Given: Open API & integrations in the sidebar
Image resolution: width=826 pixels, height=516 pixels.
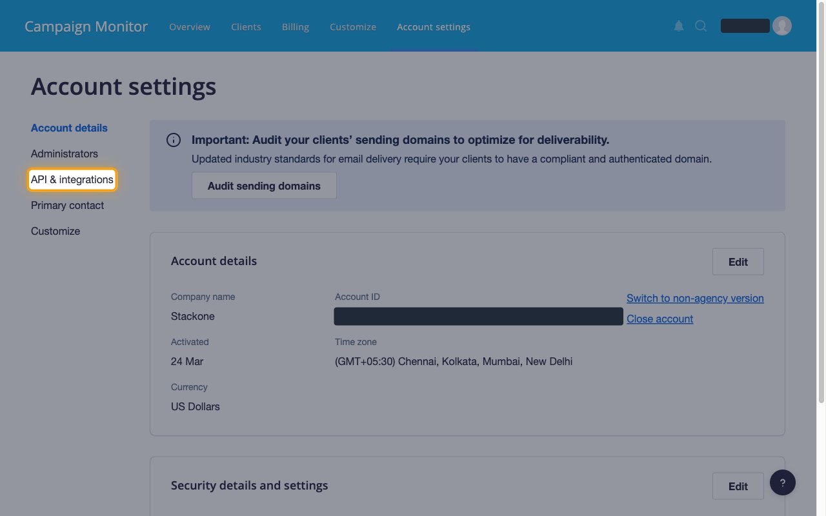Looking at the screenshot, I should (72, 179).
